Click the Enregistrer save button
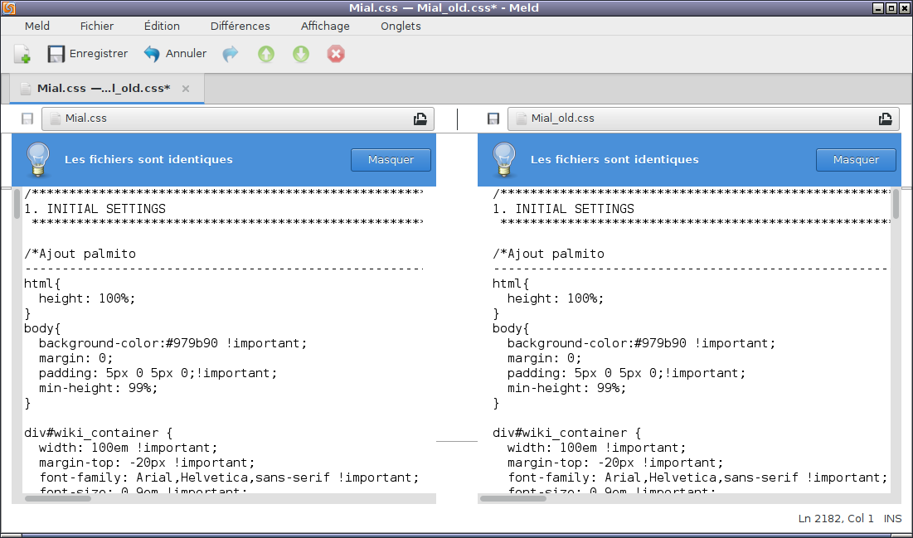This screenshot has width=913, height=538. 87,54
